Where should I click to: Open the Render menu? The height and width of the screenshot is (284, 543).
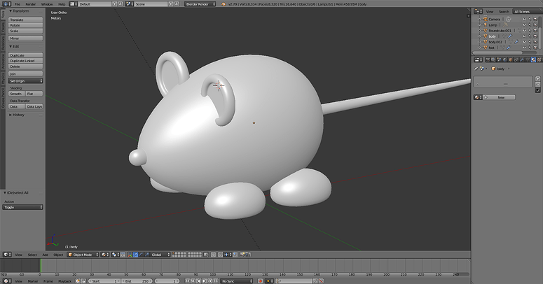pos(31,4)
